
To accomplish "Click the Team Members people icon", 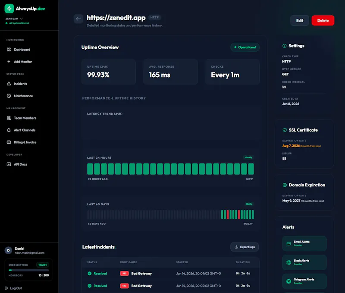I will [9, 118].
